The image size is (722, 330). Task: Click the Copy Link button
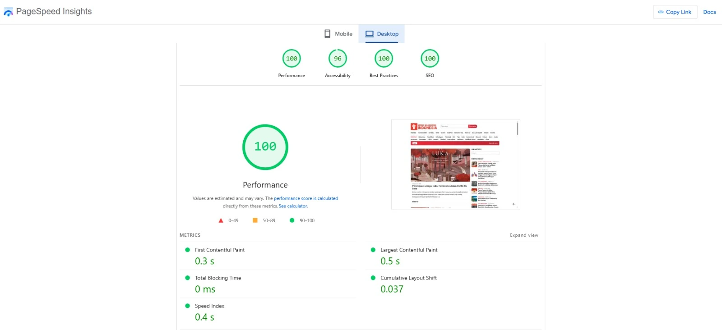[x=675, y=12]
